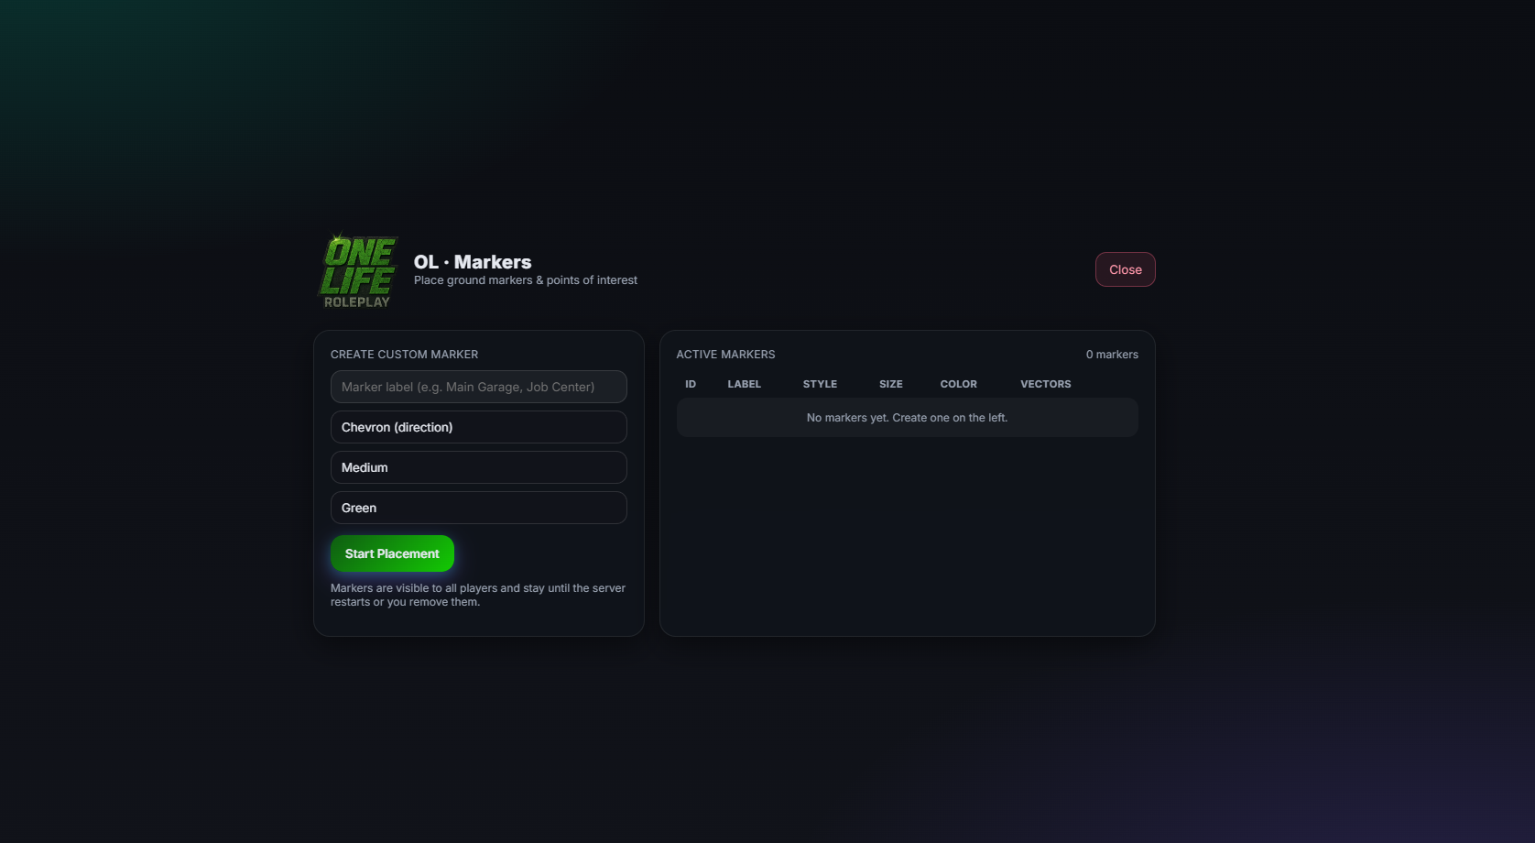
Task: Click the One Life Roleplay logo
Action: click(358, 271)
